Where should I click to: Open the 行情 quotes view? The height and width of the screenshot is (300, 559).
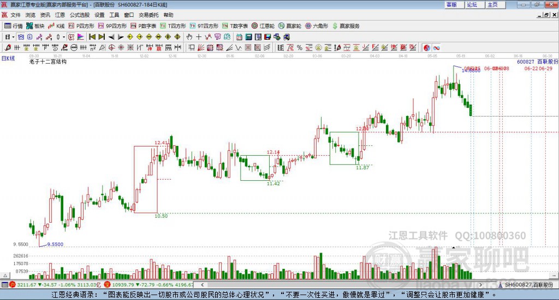(x=13, y=26)
